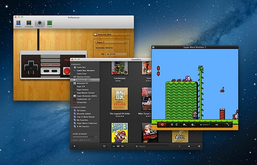257x165 pixels.
Task: Click the red button on the NES controller
Action: [x=67, y=71]
